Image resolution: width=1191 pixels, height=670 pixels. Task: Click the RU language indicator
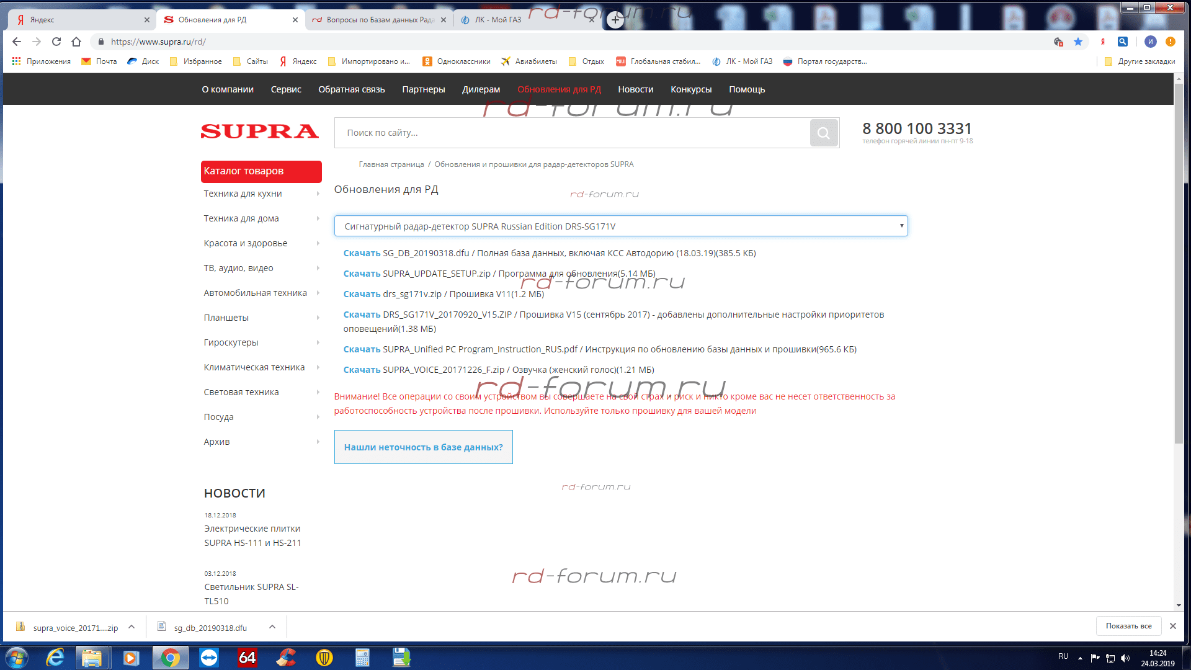click(1063, 656)
